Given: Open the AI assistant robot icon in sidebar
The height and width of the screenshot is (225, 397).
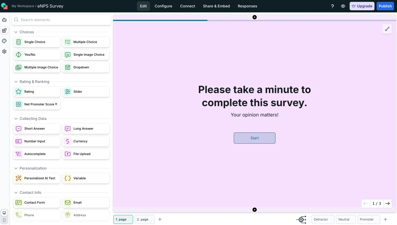Looking at the screenshot, I should click(4, 20).
